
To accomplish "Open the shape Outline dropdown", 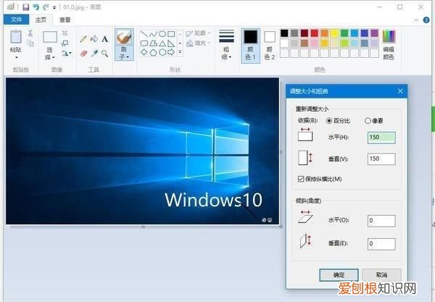I will 198,33.
